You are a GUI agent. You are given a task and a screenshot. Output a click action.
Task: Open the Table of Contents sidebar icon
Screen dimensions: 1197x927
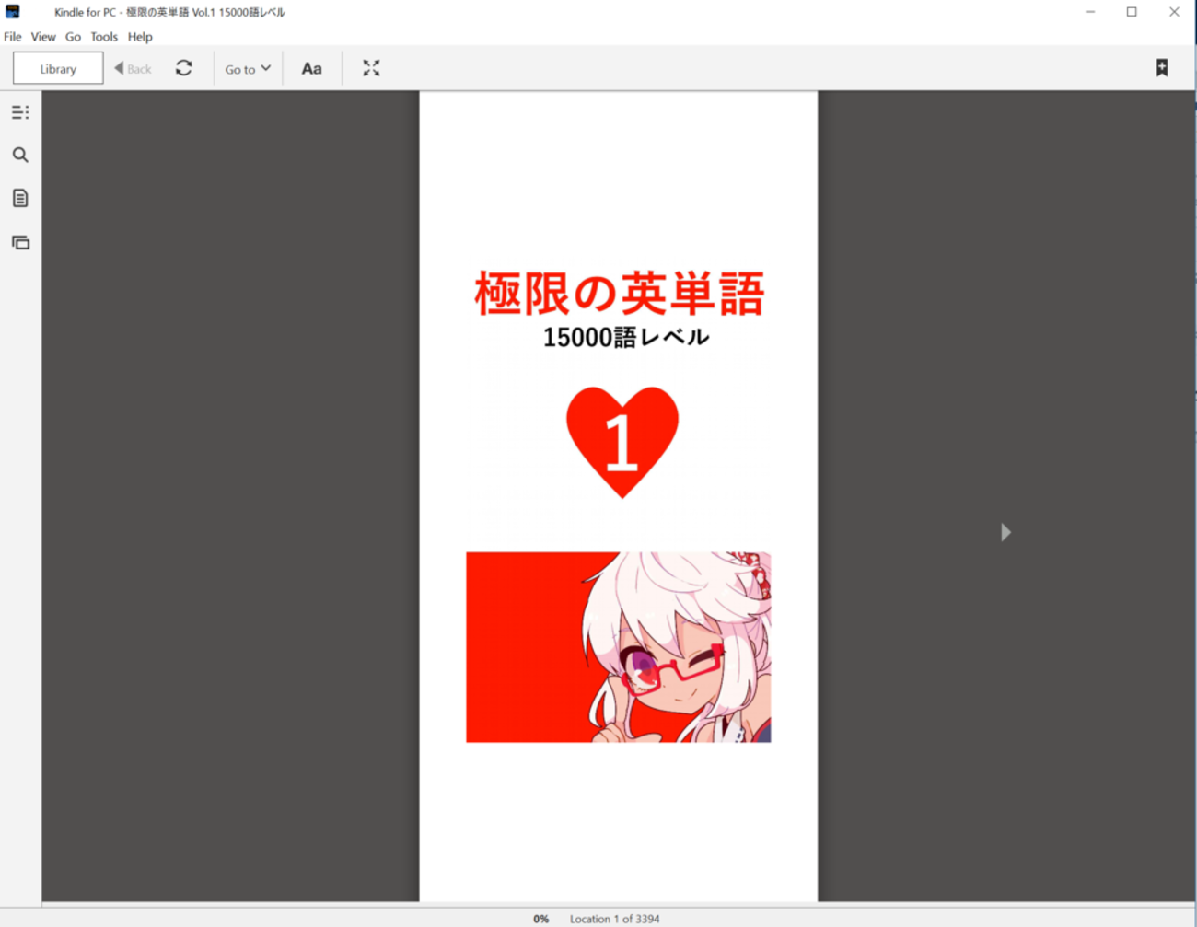(20, 112)
